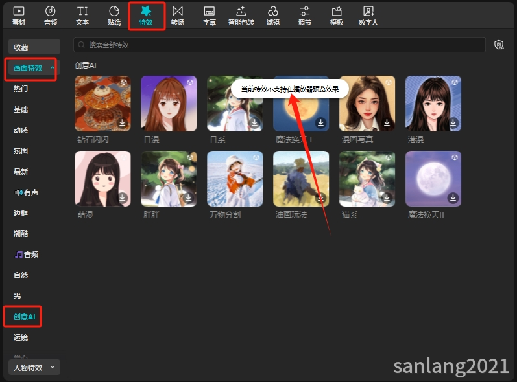Collapse the 画面特效 category list
Image resolution: width=517 pixels, height=382 pixels.
(x=52, y=68)
